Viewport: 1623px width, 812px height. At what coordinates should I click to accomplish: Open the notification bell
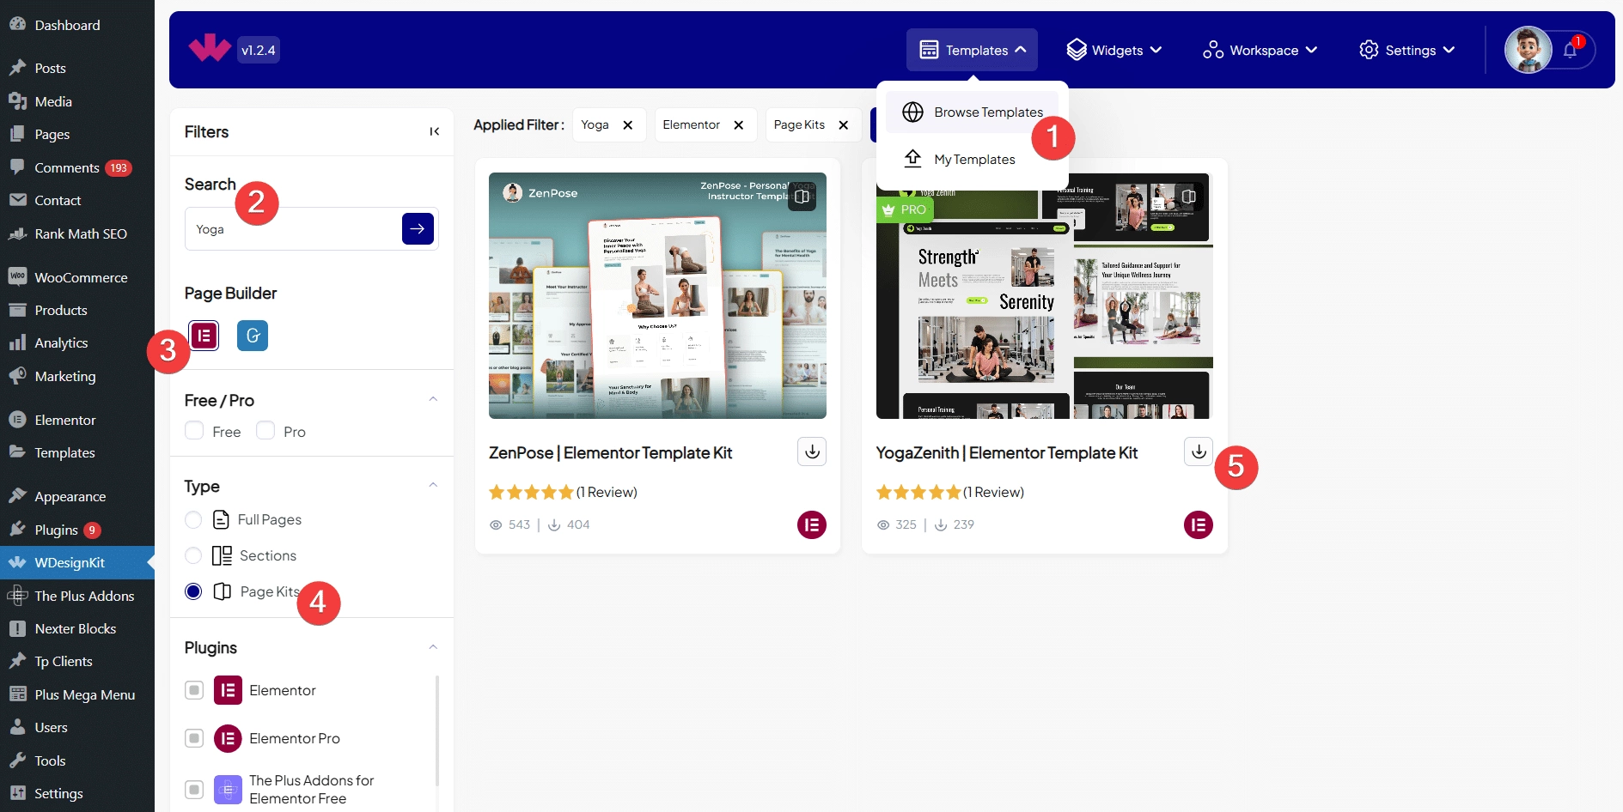(x=1570, y=50)
